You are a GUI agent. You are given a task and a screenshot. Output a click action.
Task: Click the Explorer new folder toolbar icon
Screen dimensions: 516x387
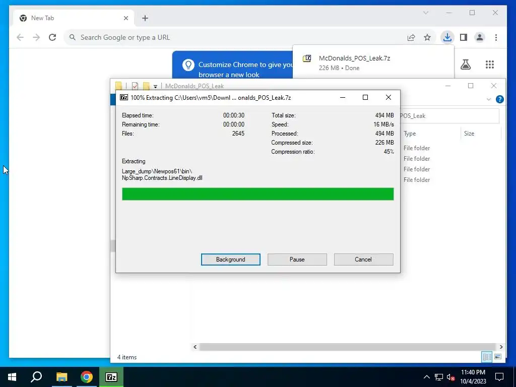(x=146, y=86)
